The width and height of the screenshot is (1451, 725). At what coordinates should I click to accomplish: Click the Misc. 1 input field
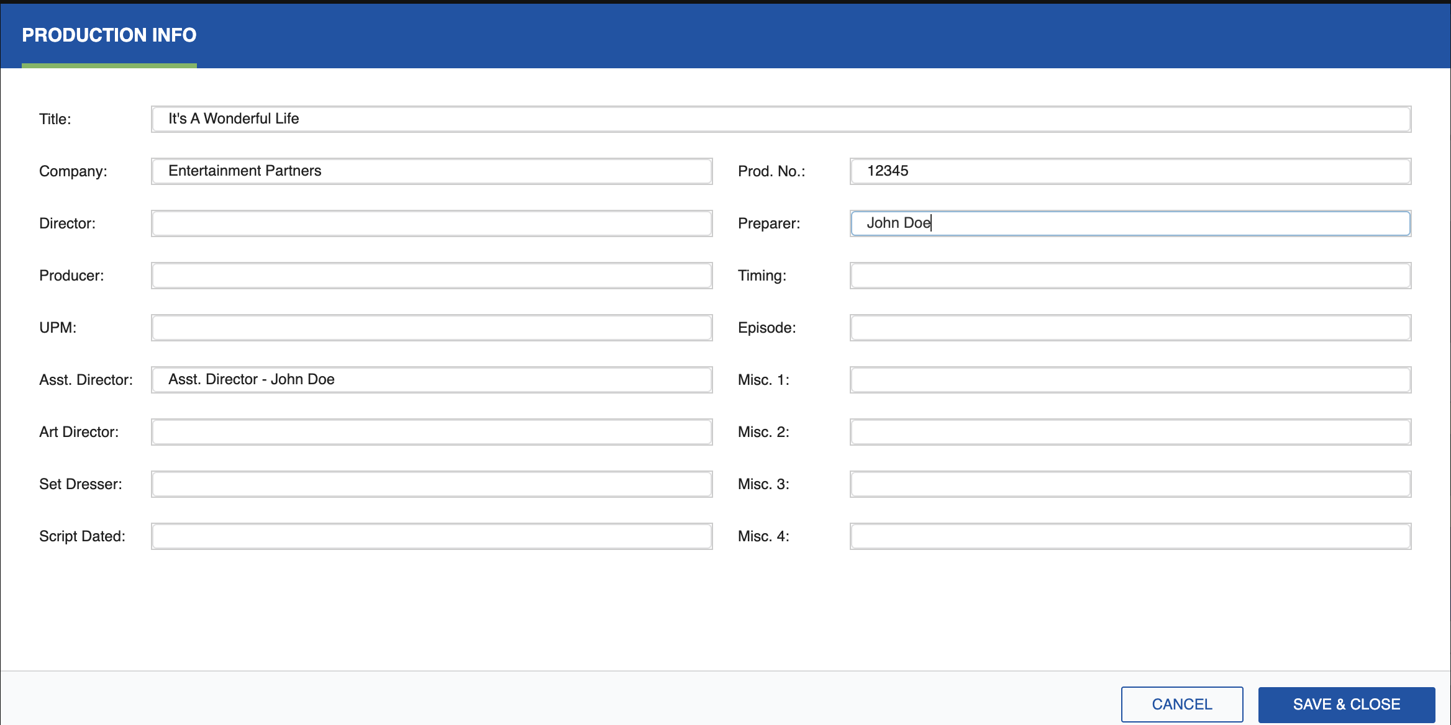(1130, 379)
